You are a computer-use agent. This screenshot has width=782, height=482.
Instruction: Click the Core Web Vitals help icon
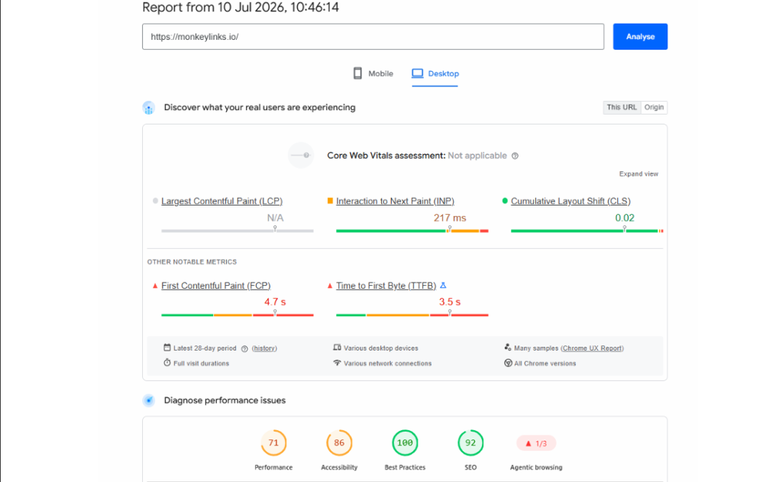click(x=515, y=156)
